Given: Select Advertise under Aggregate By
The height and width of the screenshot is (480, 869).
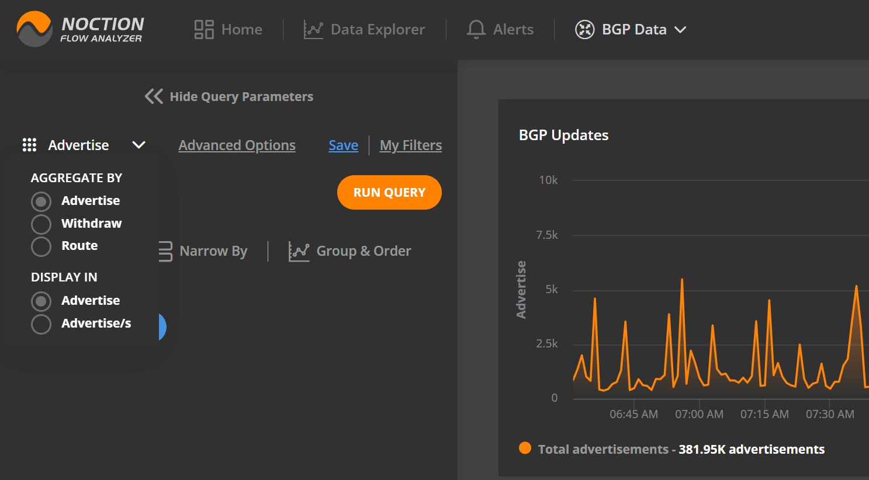Looking at the screenshot, I should [41, 201].
